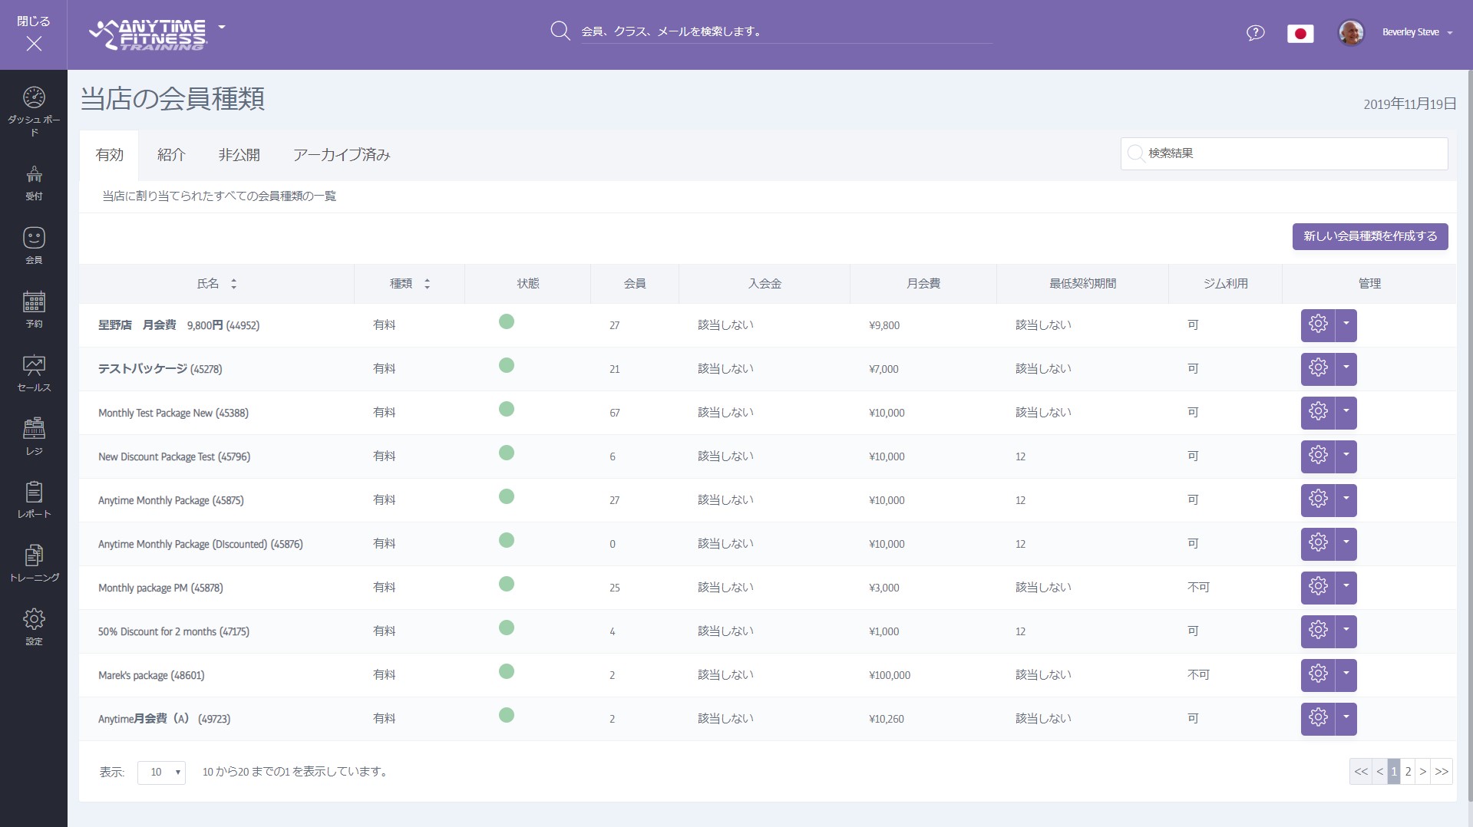Click the < previous page button

click(x=1379, y=772)
